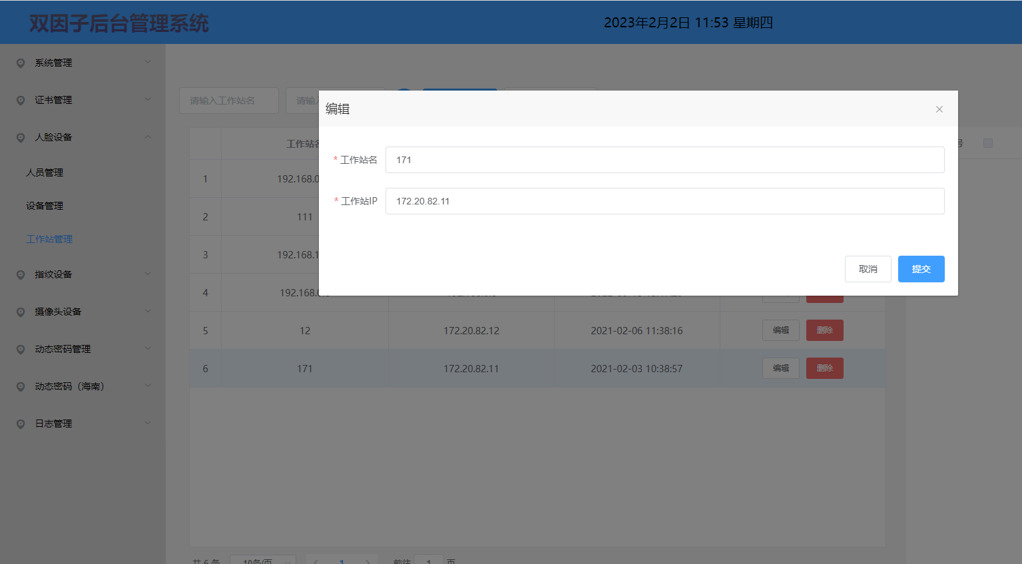Cancel the edit dialog with 取消
The image size is (1022, 564).
pos(868,269)
